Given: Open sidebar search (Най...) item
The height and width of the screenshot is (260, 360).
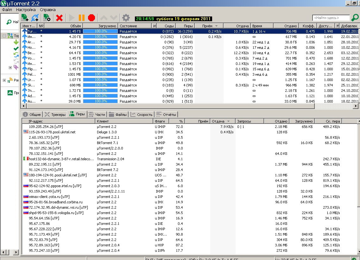Looking at the screenshot, I should (x=13, y=22).
